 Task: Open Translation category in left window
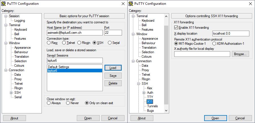(22, 57)
